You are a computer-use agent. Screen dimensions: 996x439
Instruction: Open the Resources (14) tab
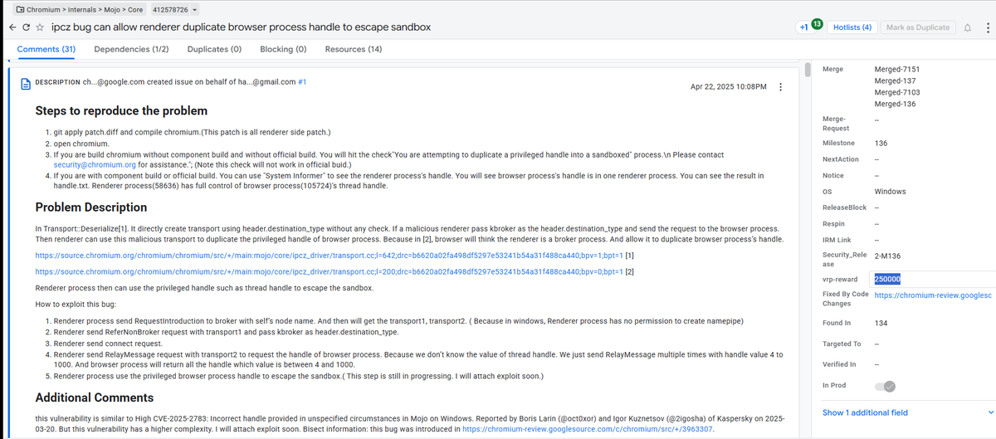(354, 49)
